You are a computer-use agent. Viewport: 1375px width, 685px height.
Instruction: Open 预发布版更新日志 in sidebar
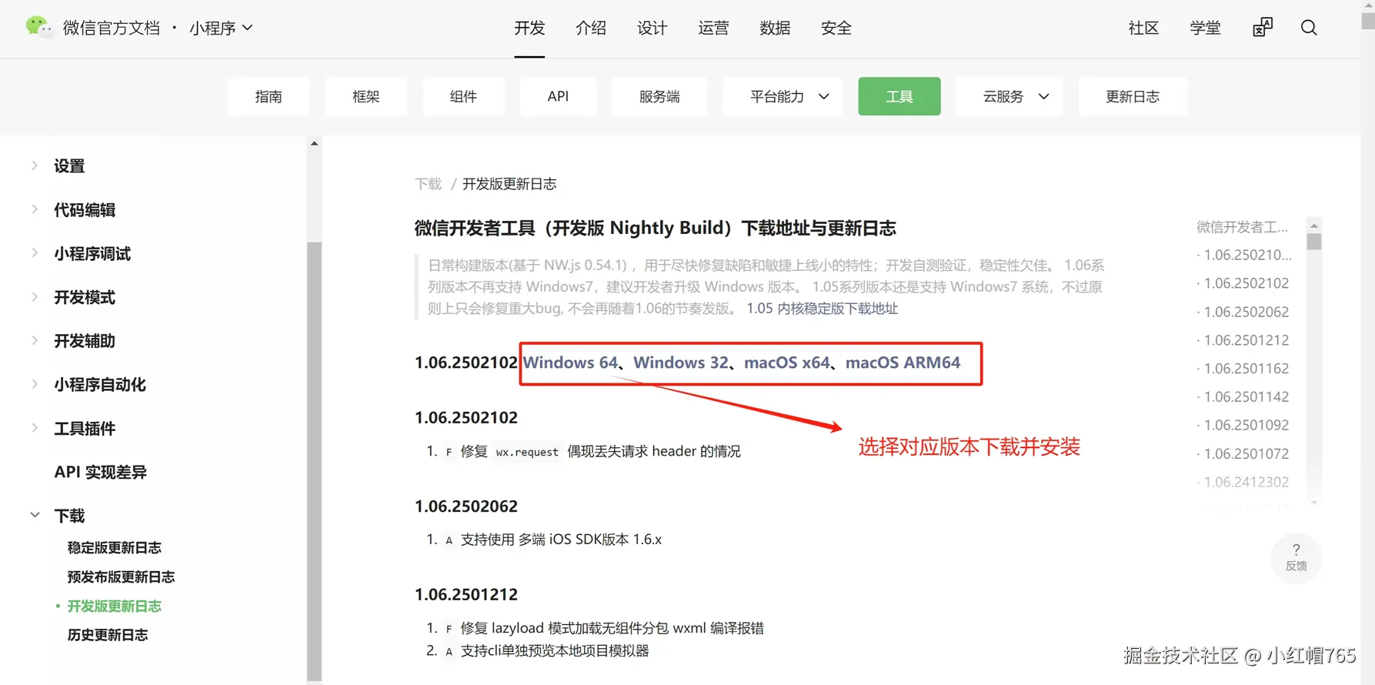click(121, 576)
